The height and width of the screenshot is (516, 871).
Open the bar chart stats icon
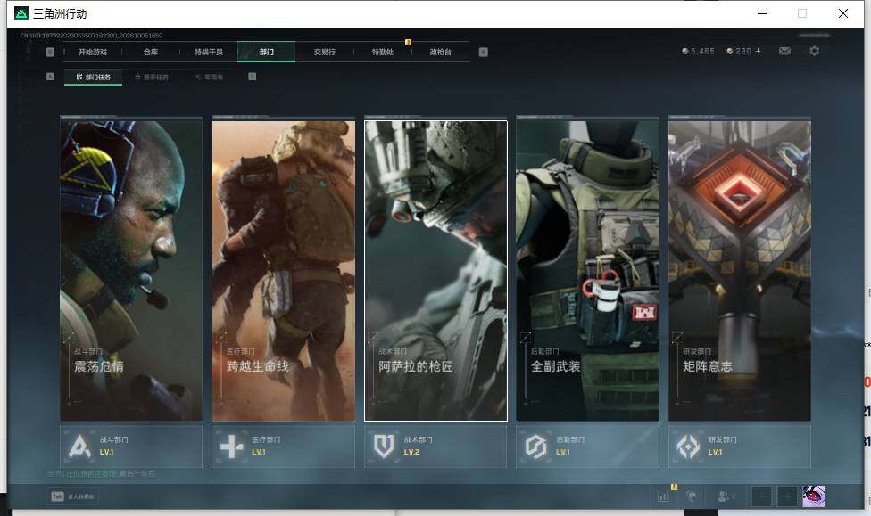[x=663, y=496]
